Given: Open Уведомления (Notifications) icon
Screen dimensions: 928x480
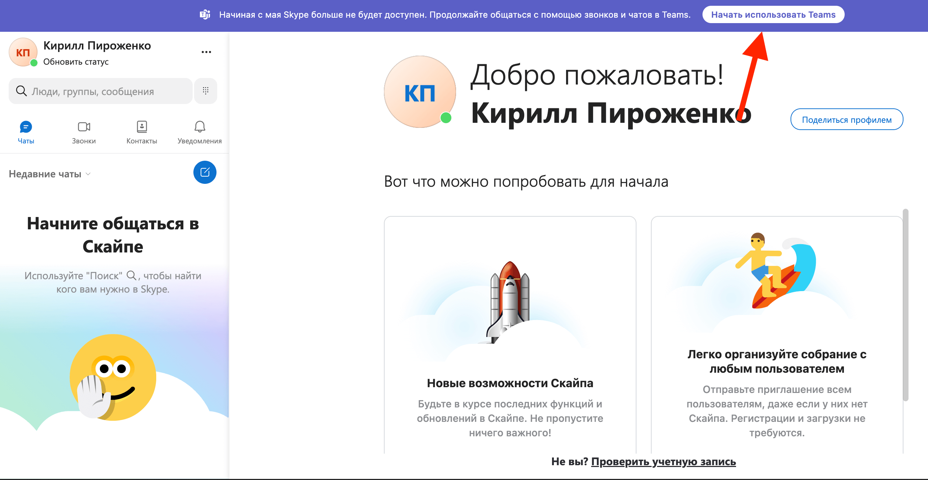Looking at the screenshot, I should (200, 127).
